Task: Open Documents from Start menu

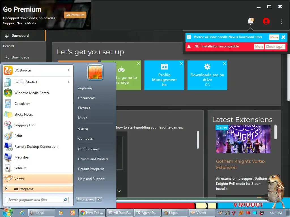Action: coord(87,98)
